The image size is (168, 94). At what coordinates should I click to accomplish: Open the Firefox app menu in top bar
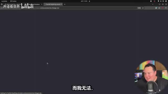(13, 1)
